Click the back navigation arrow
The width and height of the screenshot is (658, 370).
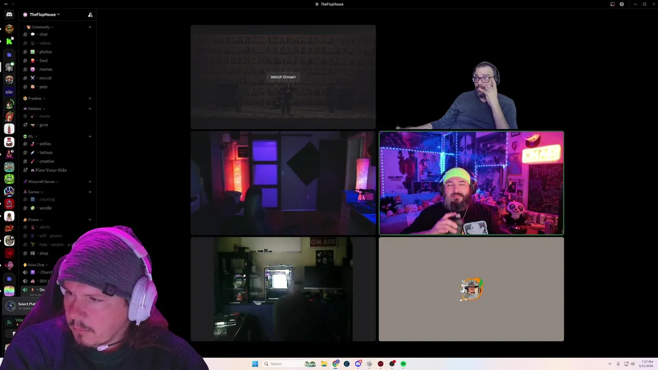pos(5,4)
